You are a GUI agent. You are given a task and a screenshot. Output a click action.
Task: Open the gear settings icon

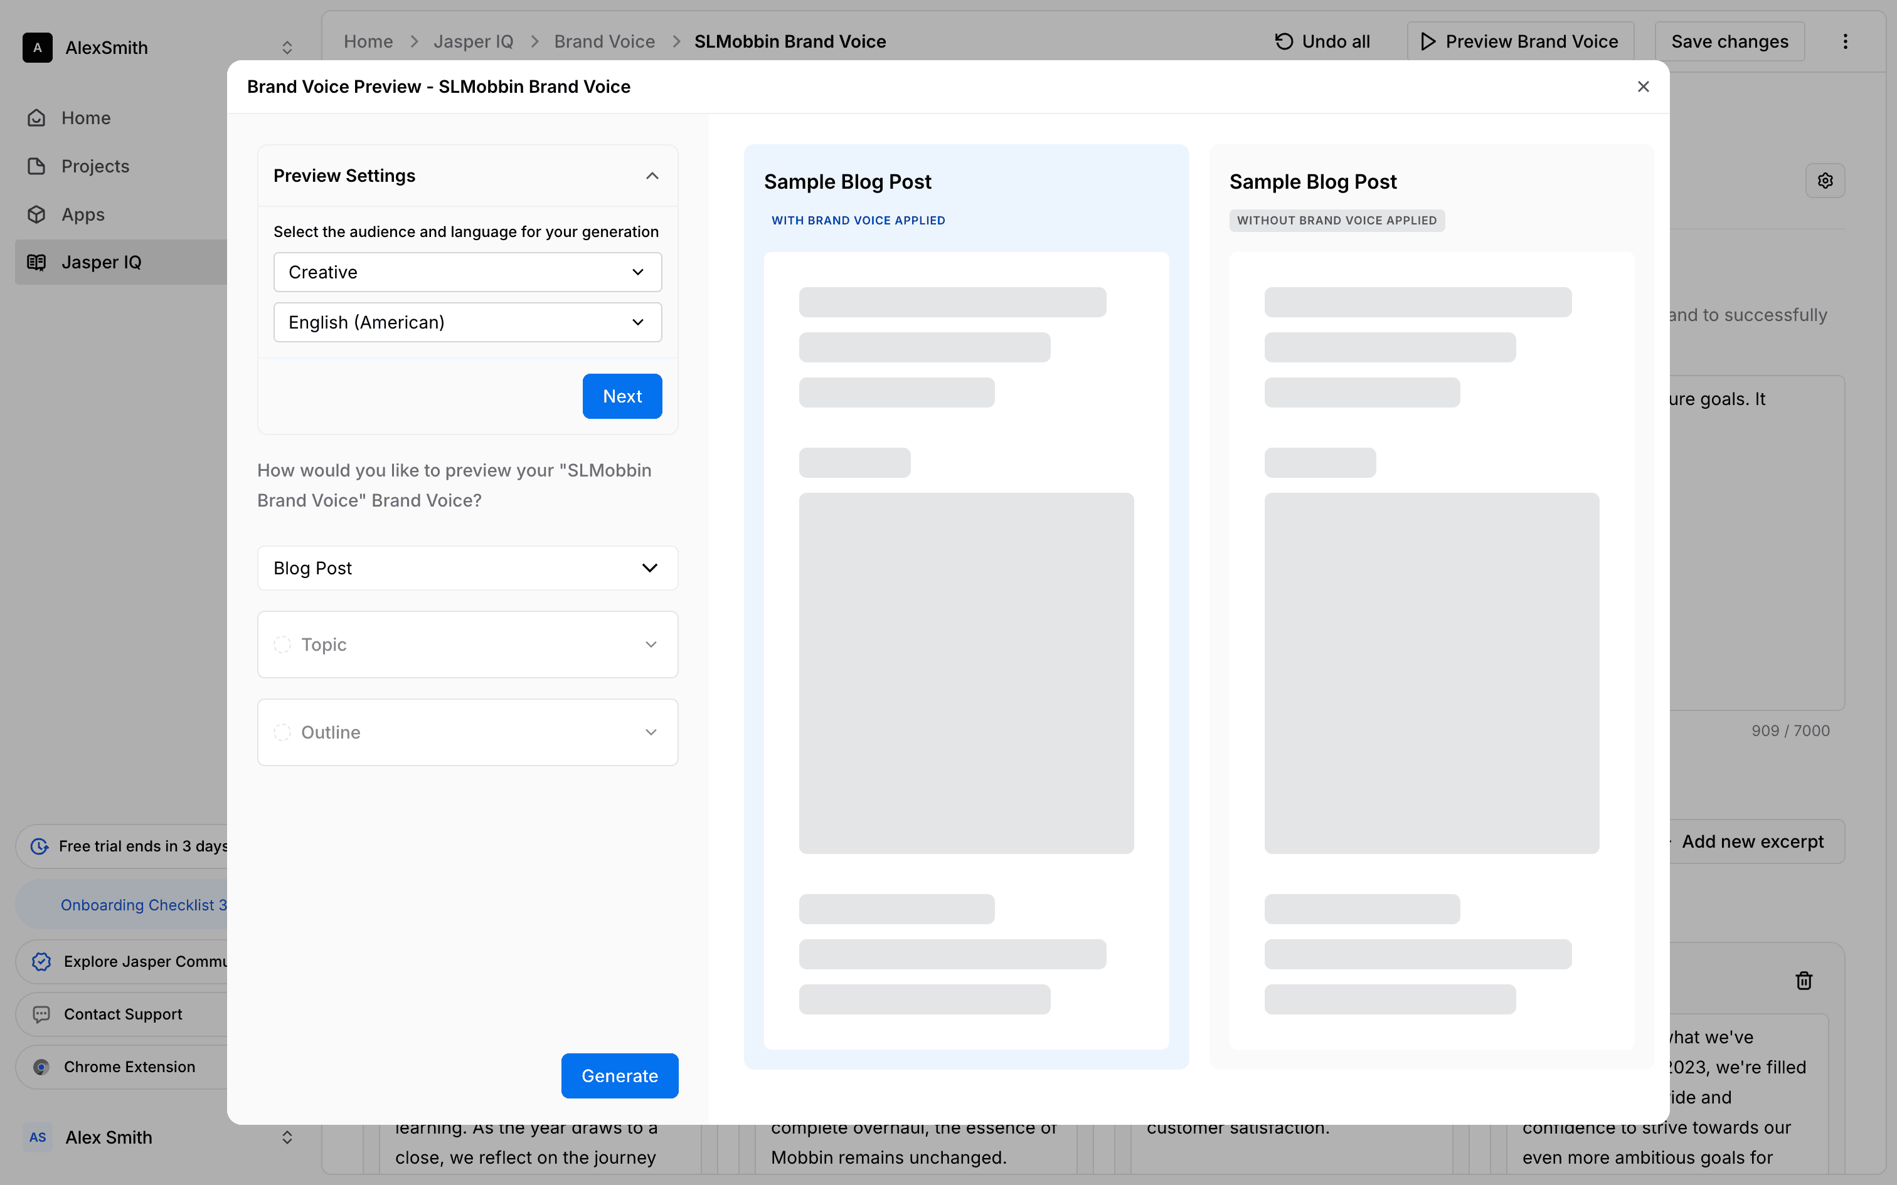click(x=1825, y=181)
